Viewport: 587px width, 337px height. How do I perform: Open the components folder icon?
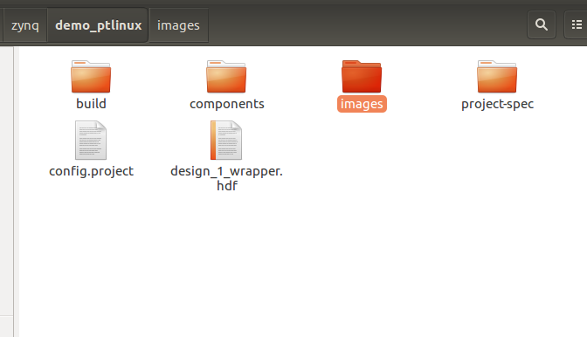(x=226, y=77)
